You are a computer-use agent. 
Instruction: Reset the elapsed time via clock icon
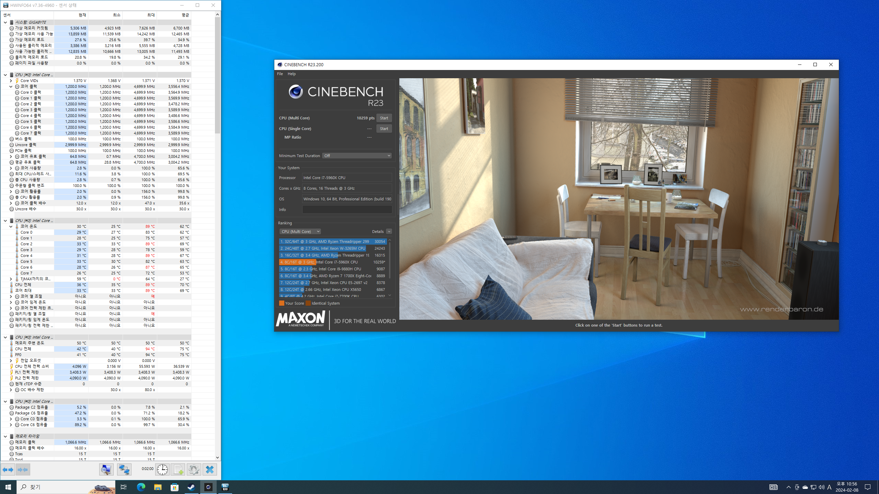162,470
